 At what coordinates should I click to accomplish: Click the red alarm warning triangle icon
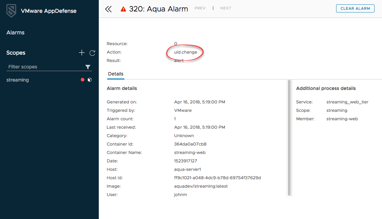(x=123, y=9)
